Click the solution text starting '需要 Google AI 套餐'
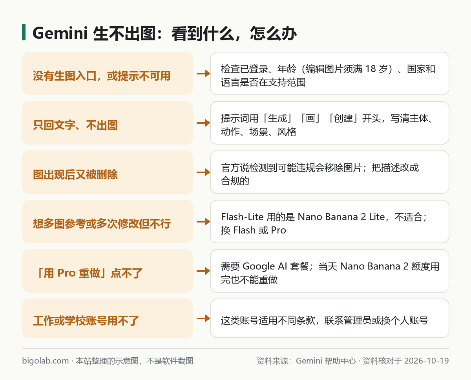This screenshot has width=471, height=380. coord(330,273)
